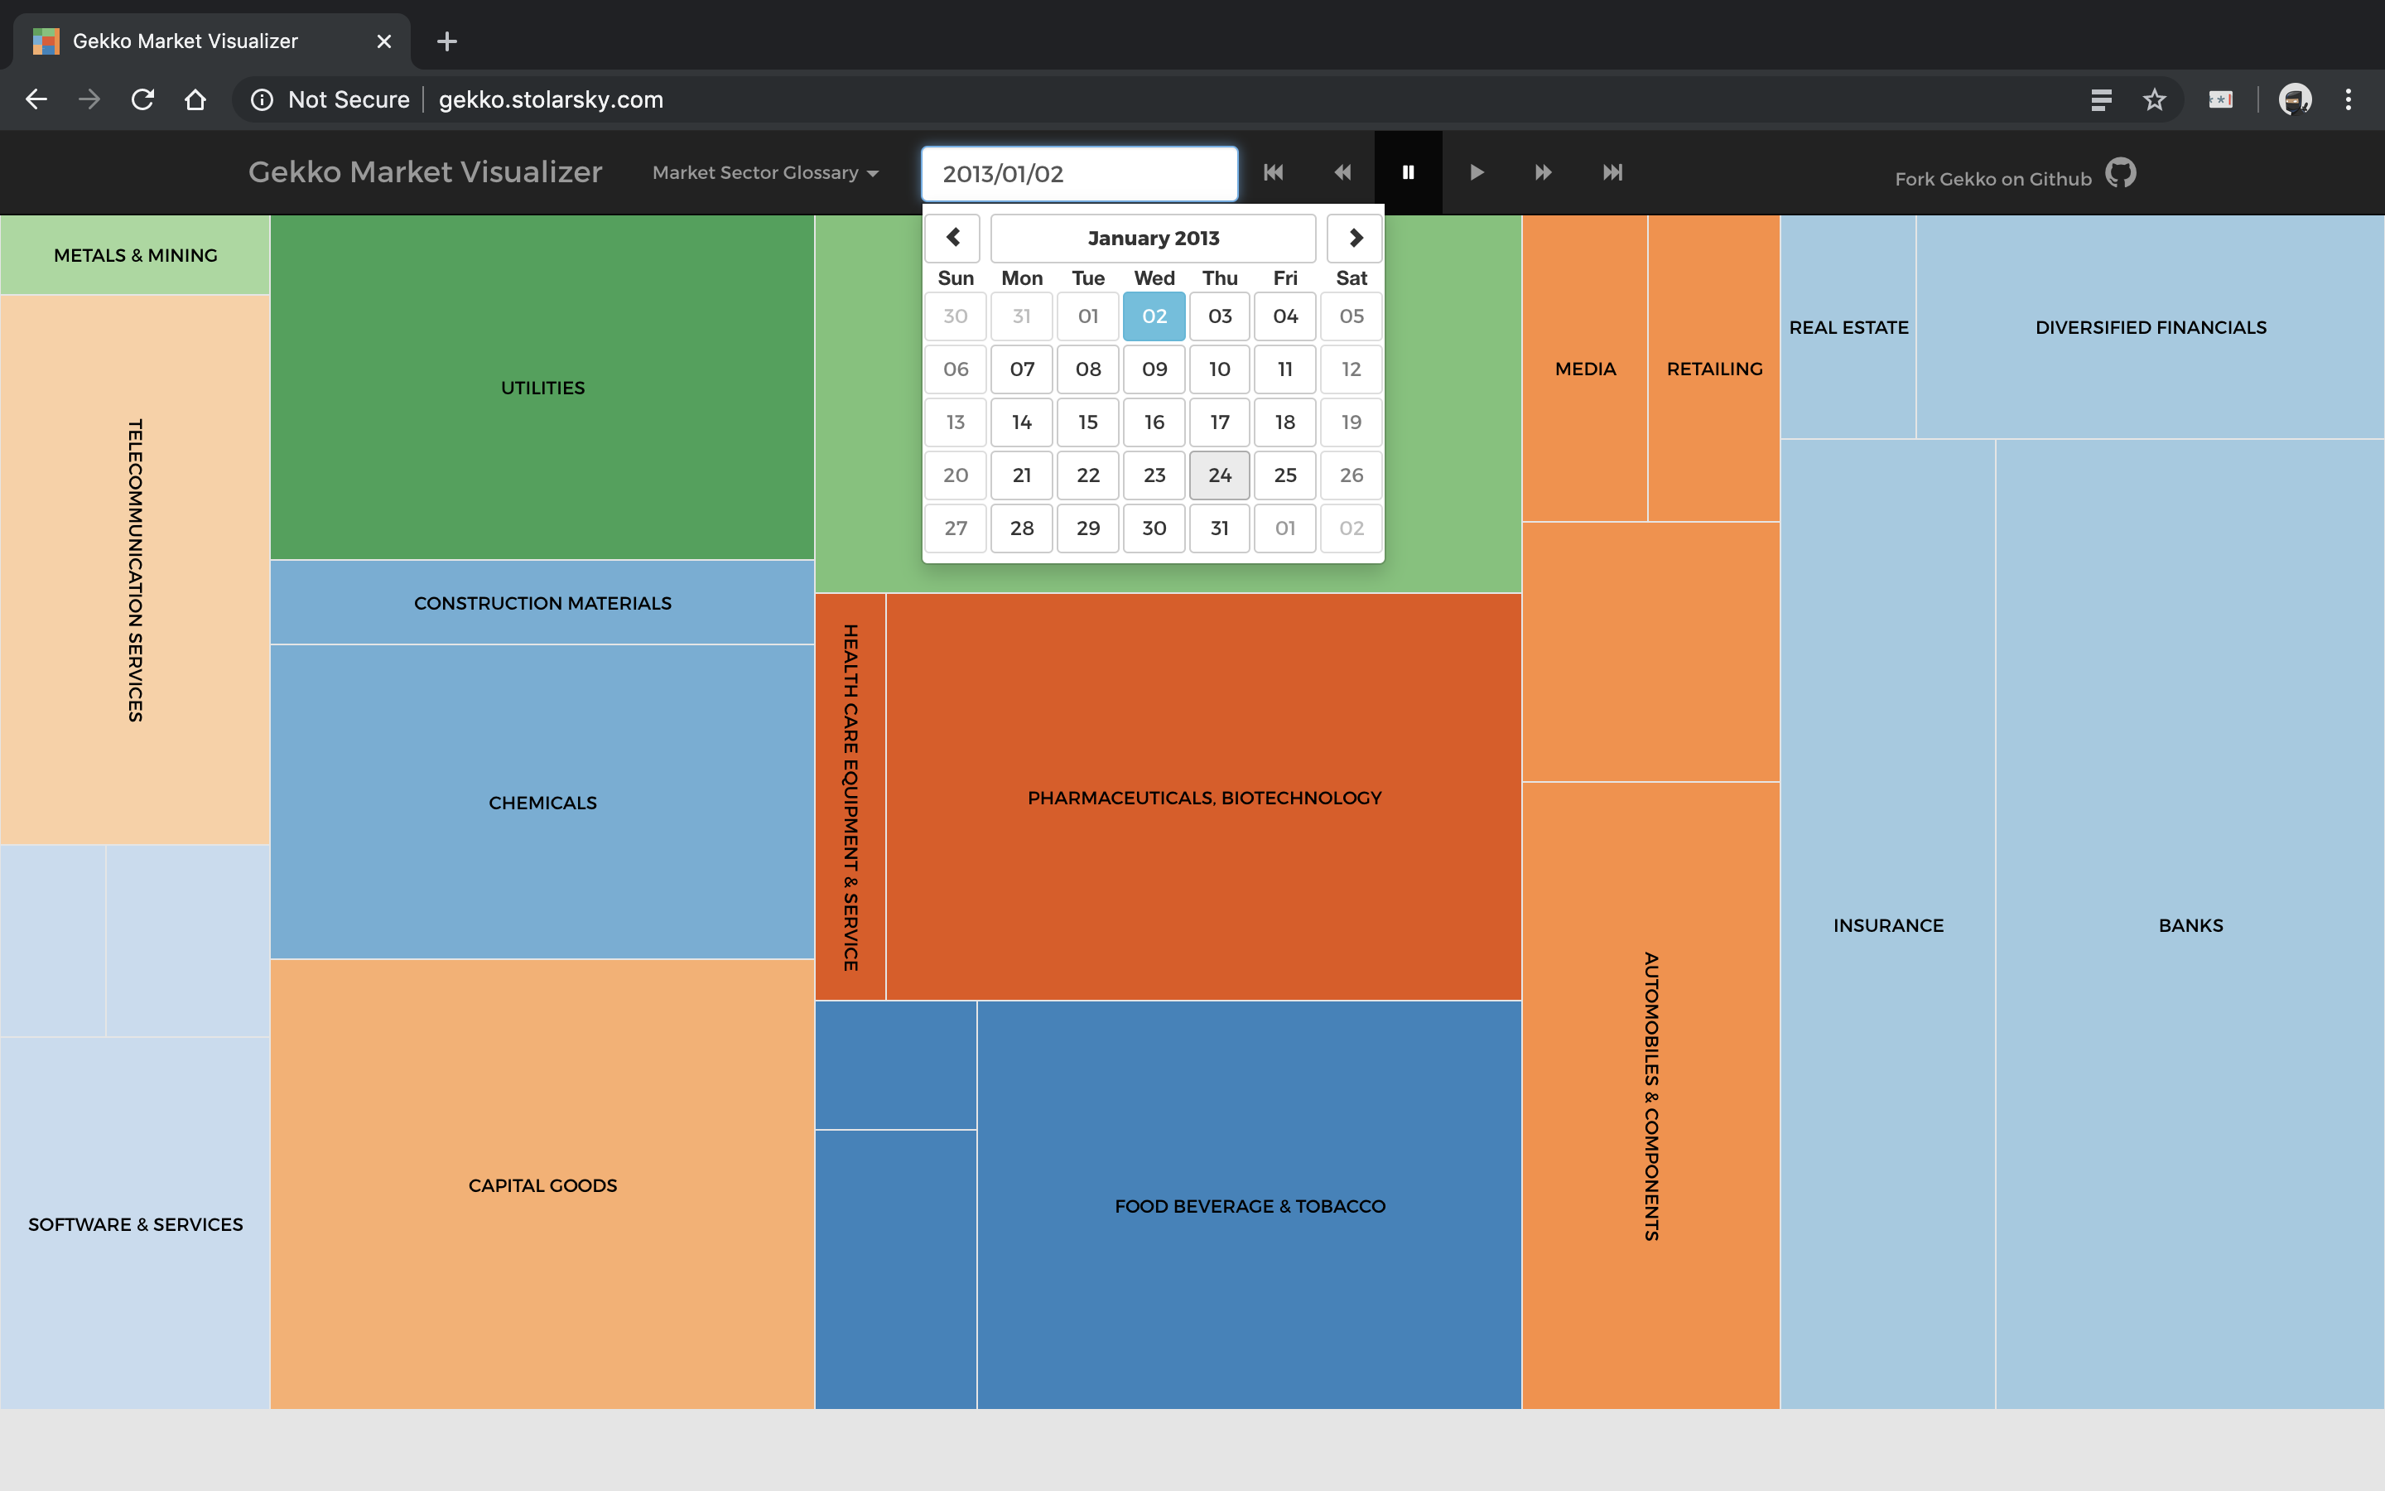Select the Pharmaceuticals, Biotechnology tile
Image resolution: width=2385 pixels, height=1491 pixels.
[1203, 797]
